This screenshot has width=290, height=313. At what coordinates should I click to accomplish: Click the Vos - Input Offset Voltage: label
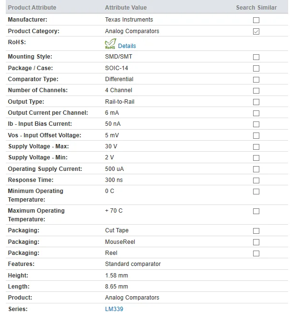click(45, 135)
